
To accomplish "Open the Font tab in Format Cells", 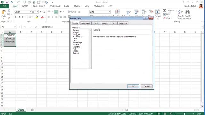I will click(96, 23).
